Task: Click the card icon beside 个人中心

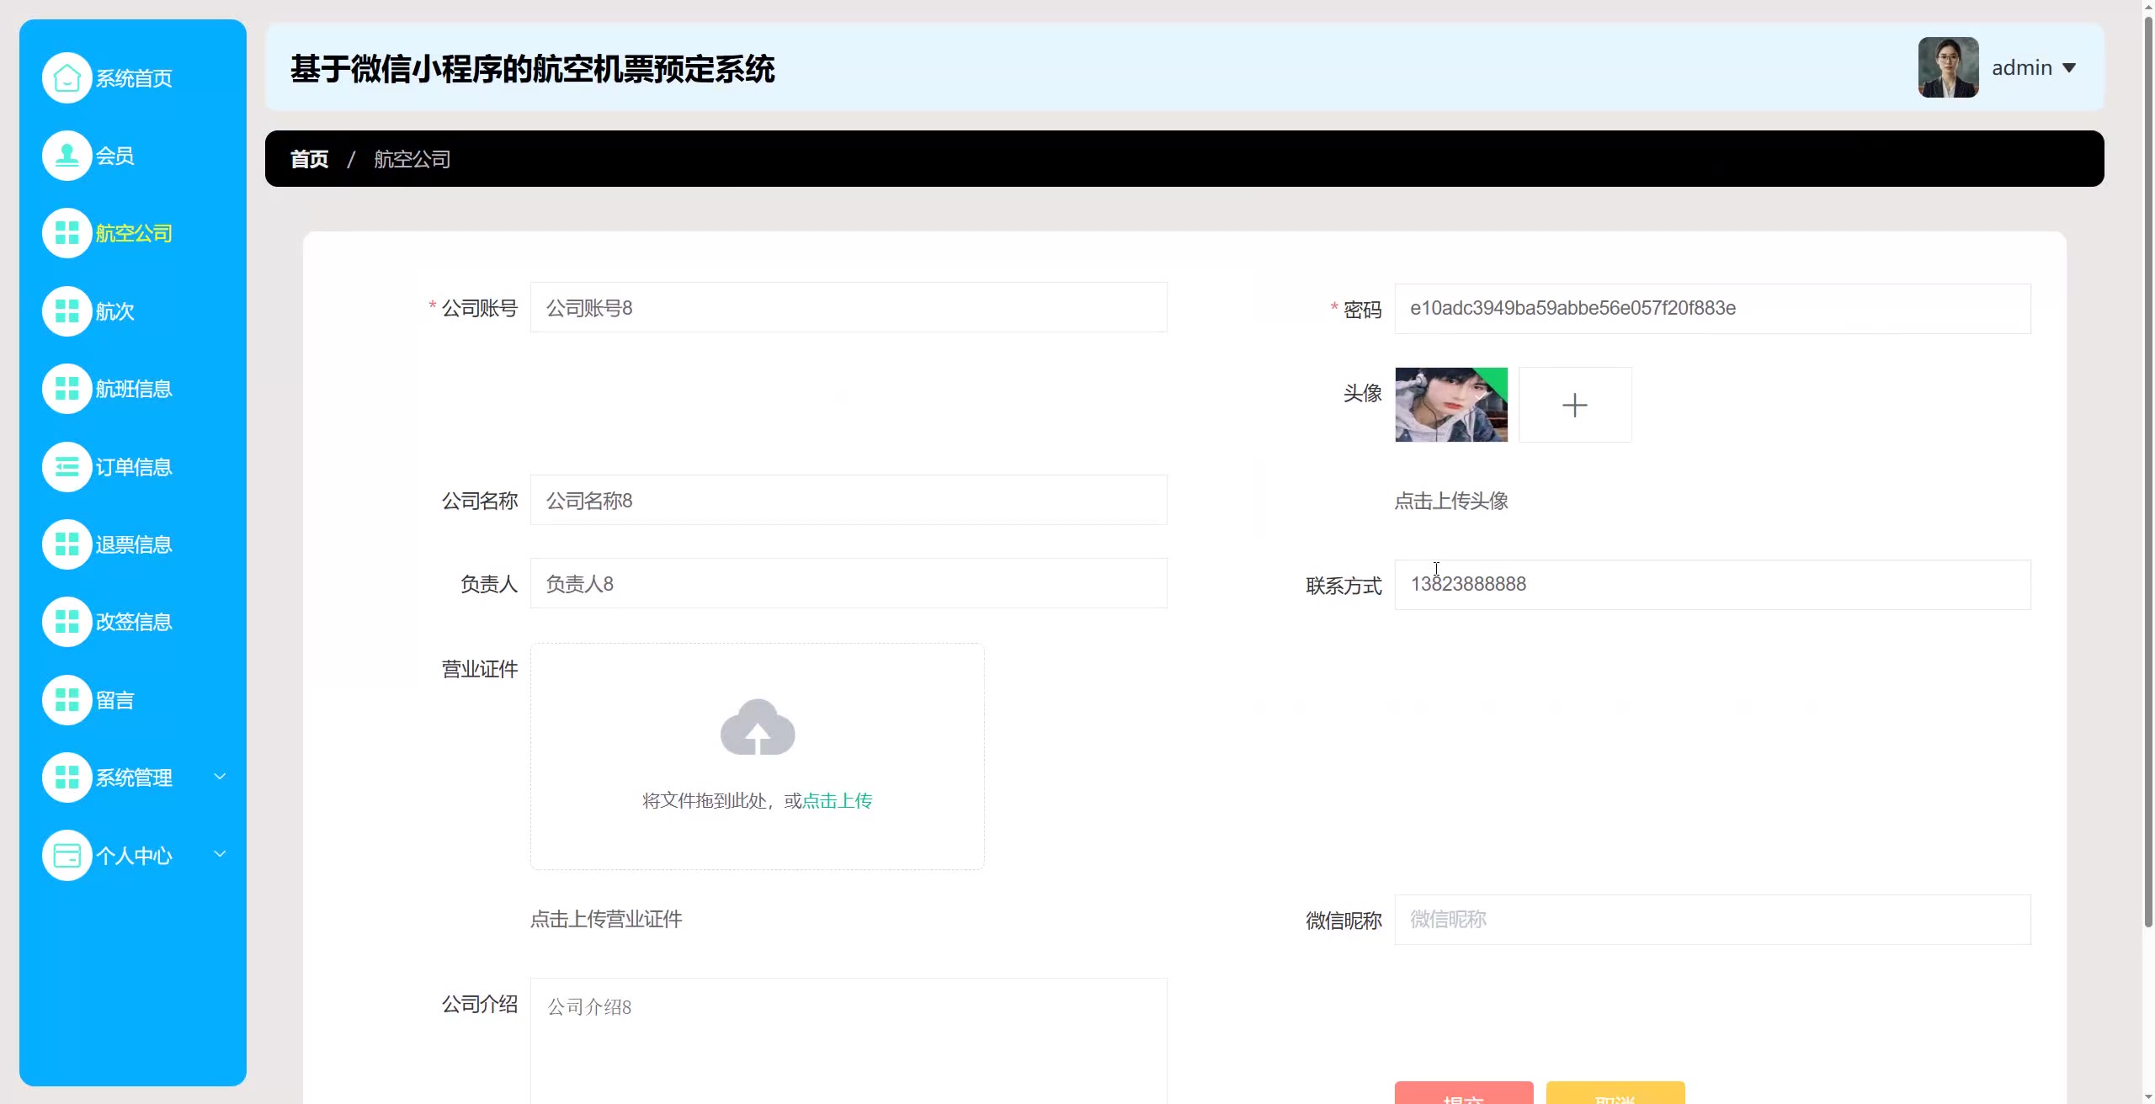Action: (67, 856)
